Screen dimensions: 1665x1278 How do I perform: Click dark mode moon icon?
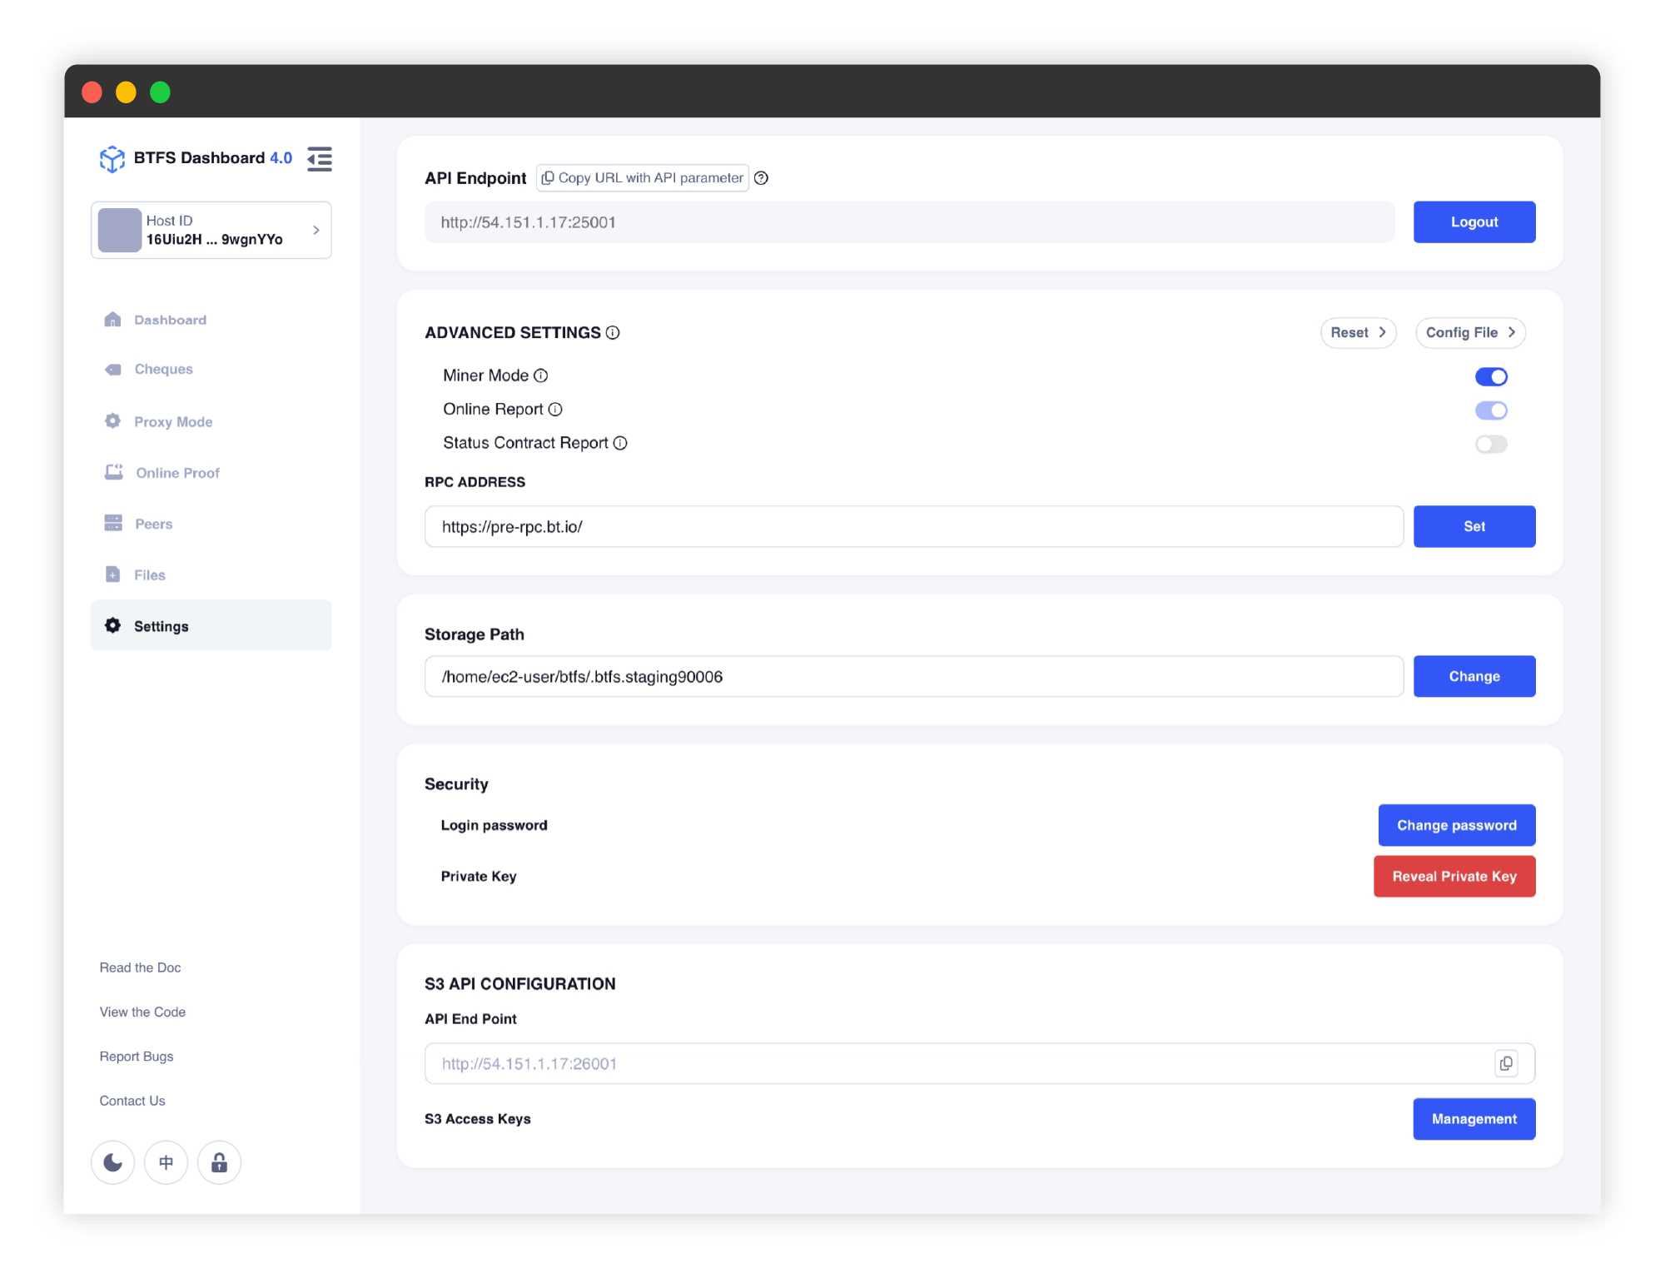113,1162
